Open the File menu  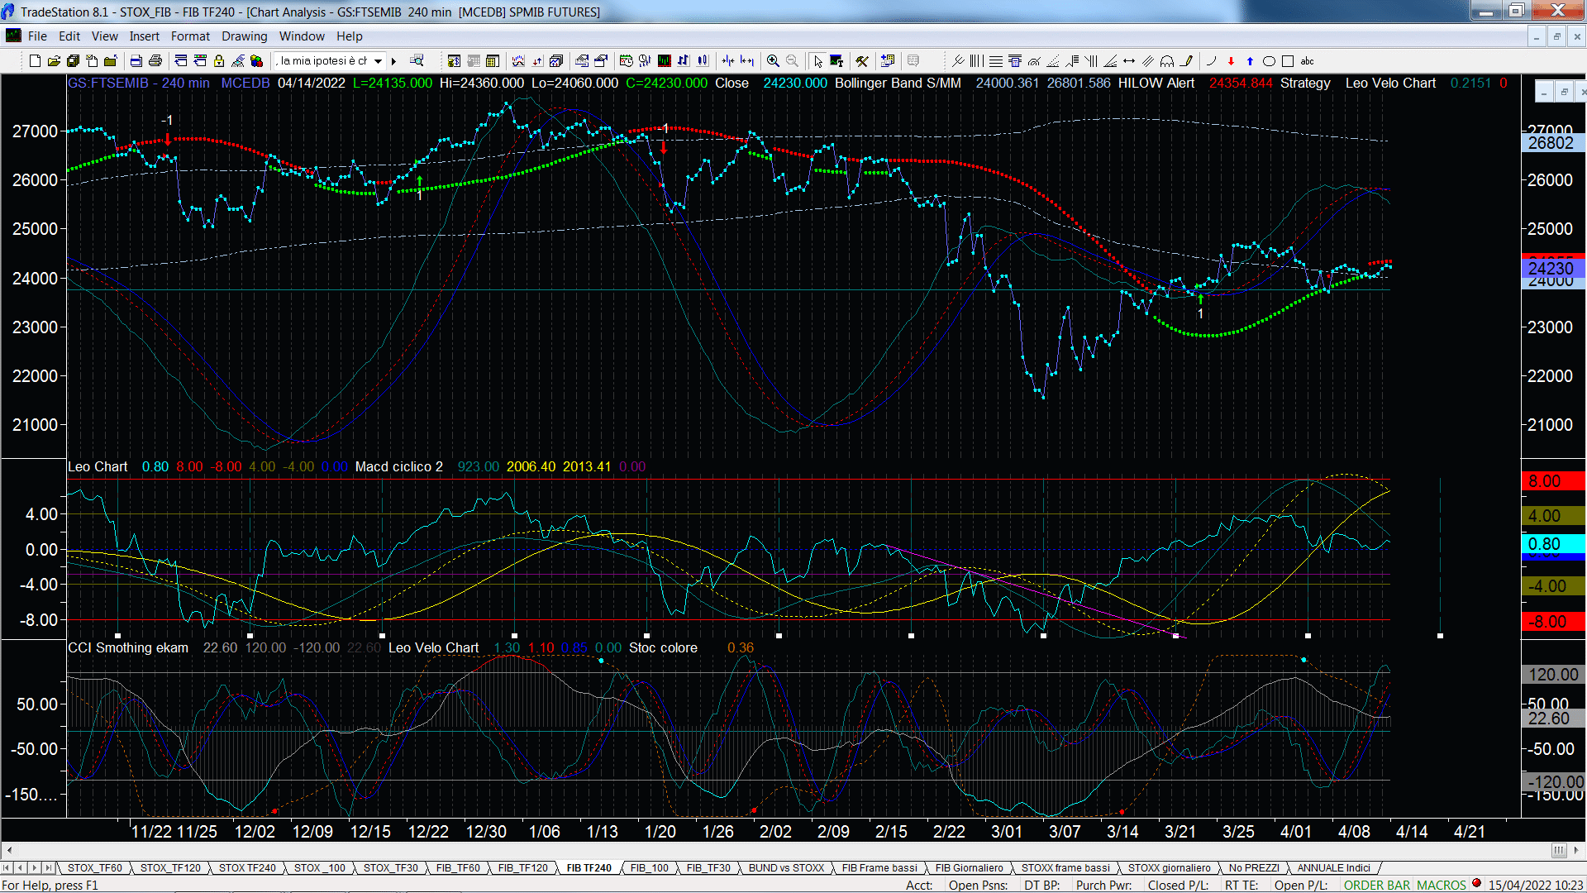(37, 36)
